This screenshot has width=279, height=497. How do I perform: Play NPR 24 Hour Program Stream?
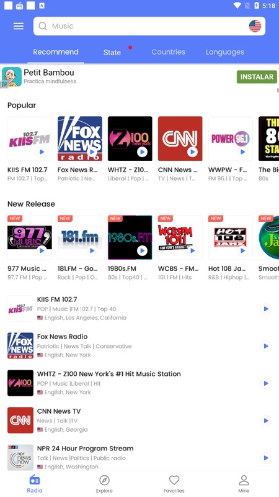266,458
